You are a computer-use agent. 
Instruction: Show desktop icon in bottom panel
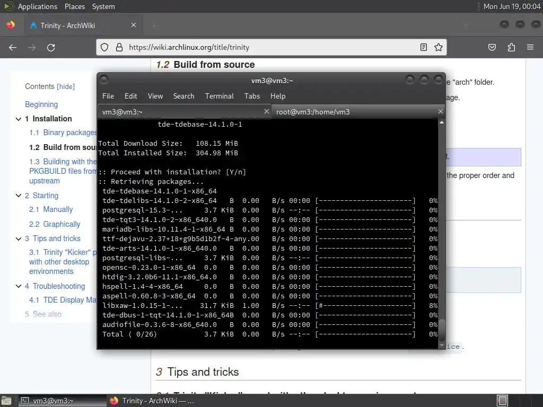(x=5, y=401)
